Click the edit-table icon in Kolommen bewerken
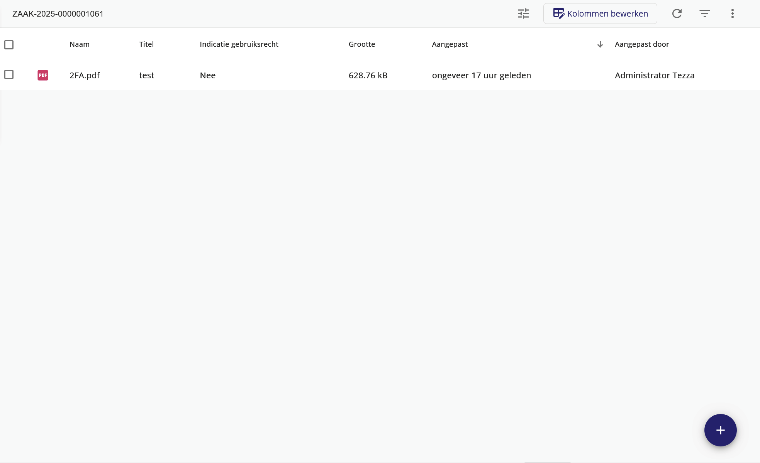The image size is (760, 463). (558, 14)
